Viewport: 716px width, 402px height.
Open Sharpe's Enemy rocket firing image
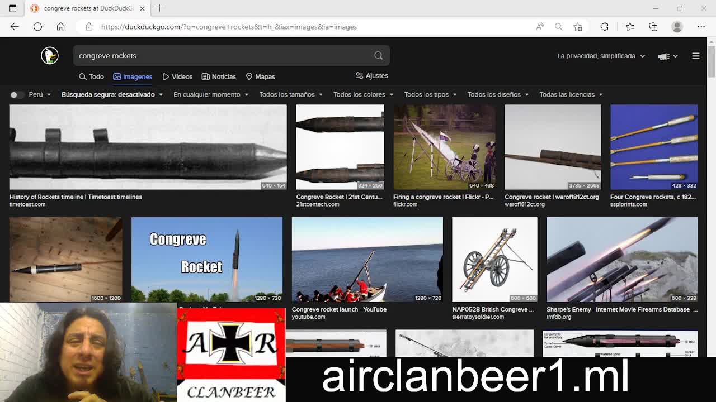pos(622,260)
